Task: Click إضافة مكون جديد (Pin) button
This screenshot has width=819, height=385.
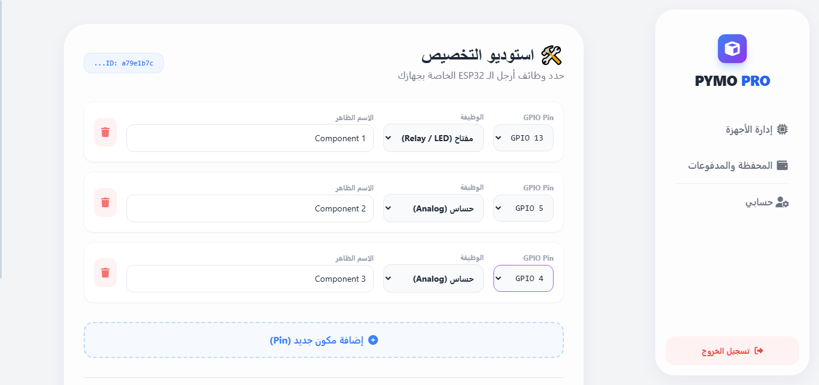Action: point(324,340)
